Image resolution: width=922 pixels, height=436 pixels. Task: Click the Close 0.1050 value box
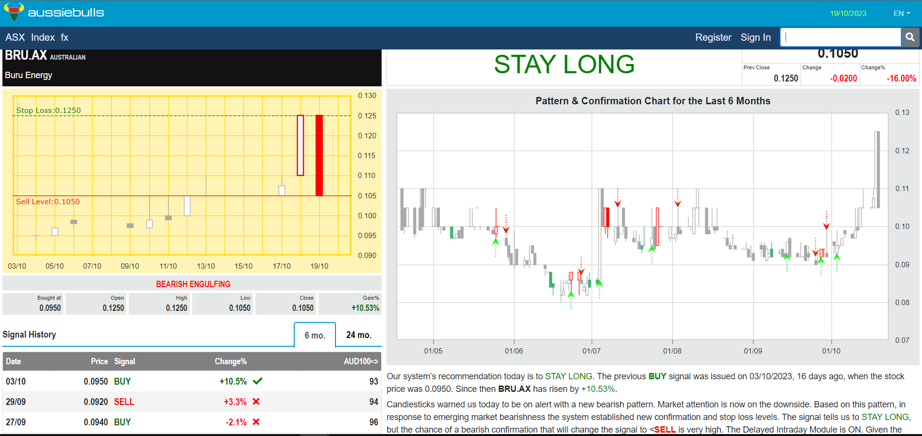286,304
